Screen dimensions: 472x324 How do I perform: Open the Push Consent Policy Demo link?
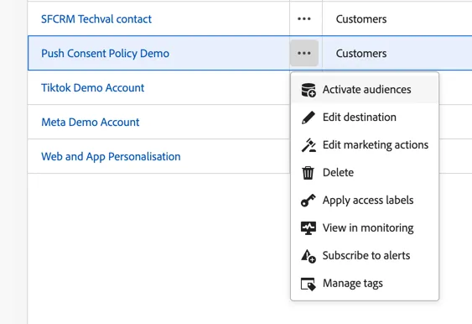click(105, 54)
